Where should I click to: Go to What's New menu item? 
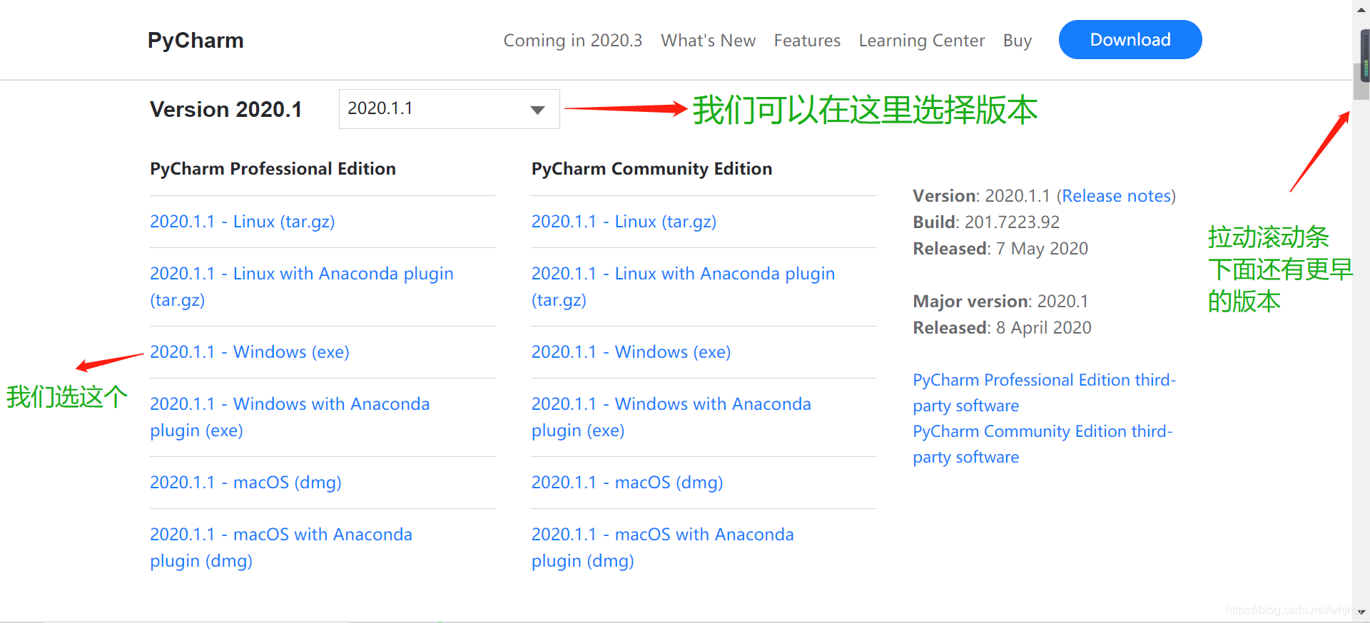(708, 41)
